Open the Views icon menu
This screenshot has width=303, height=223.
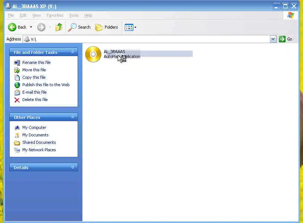[x=129, y=27]
